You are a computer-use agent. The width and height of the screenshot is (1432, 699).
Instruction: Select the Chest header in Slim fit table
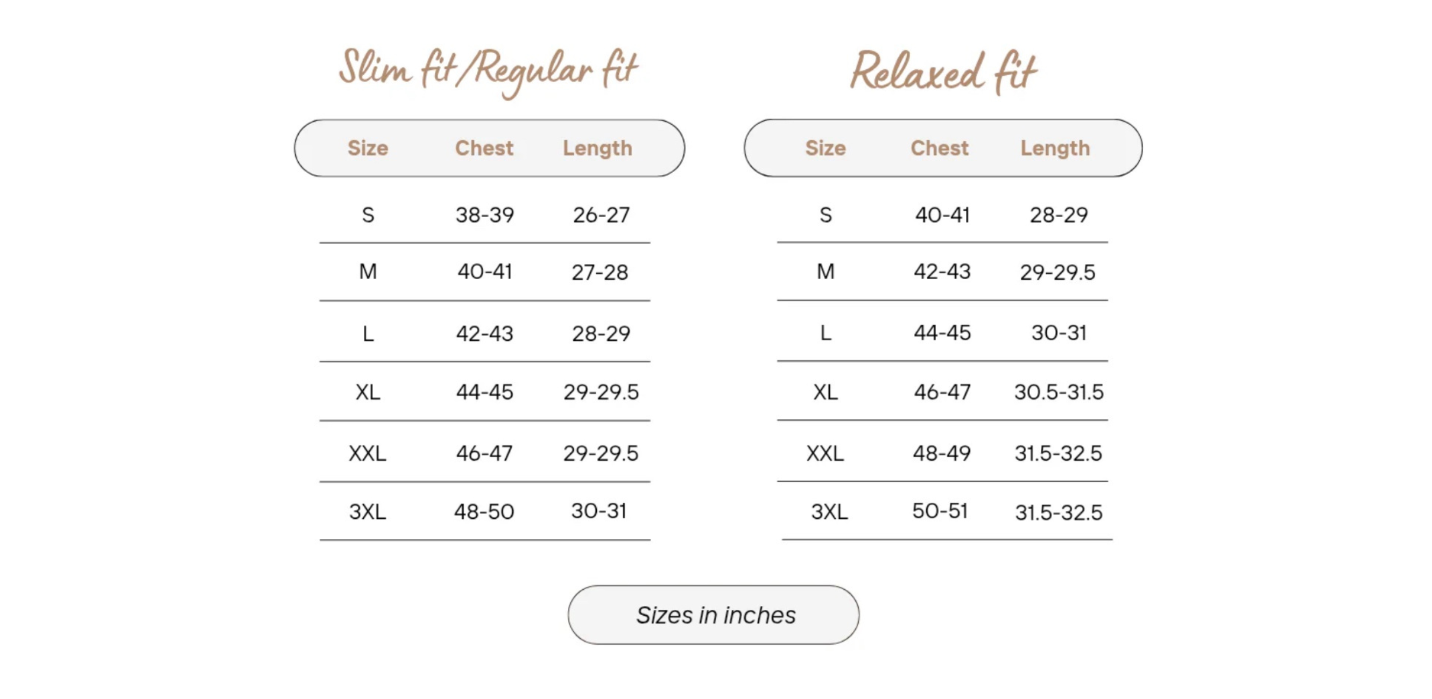tap(484, 148)
